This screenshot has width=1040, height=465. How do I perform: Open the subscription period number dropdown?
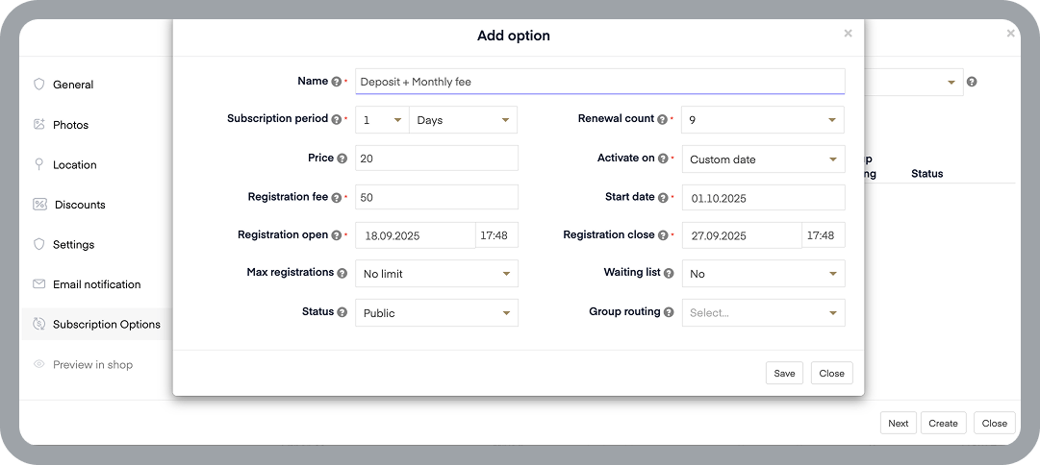pos(382,120)
